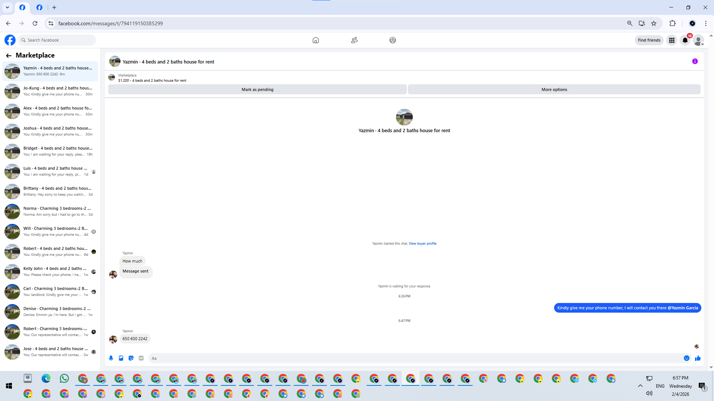714x401 pixels.
Task: Send a thumbs-up like
Action: point(698,358)
